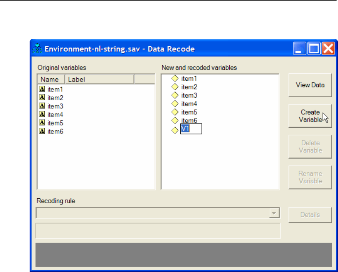Click the app icon in the title bar
The height and width of the screenshot is (272, 338).
pos(37,49)
